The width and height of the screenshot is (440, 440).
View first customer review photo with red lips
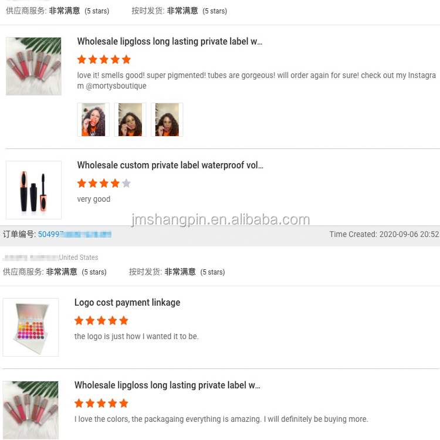coord(93,120)
